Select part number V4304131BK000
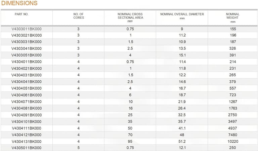Viewport: 258px width, 151px height. [27, 141]
